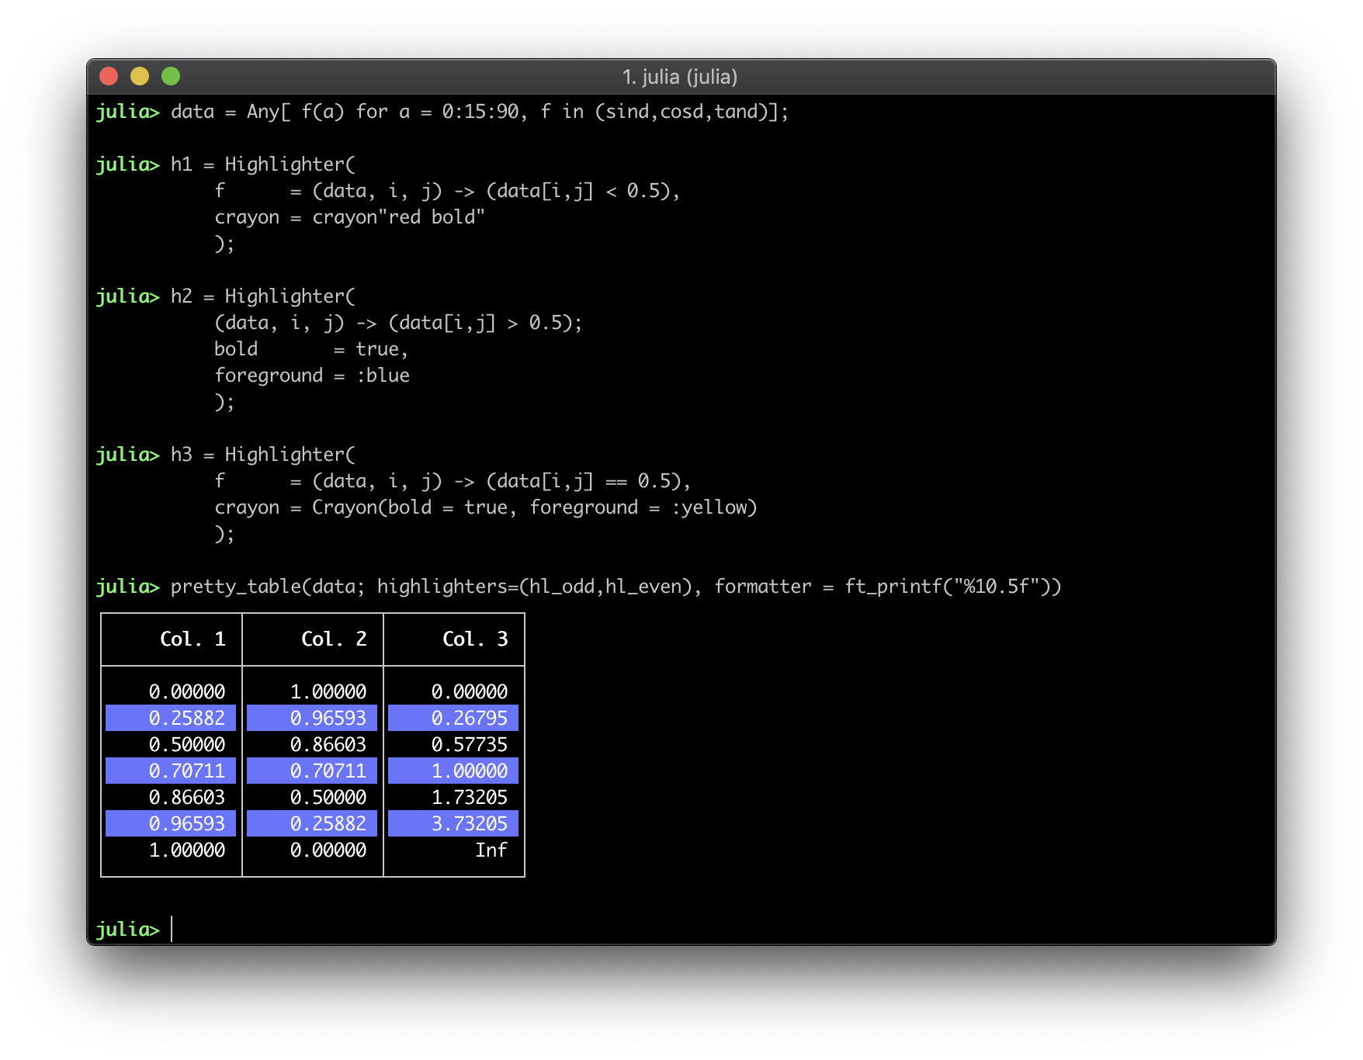The width and height of the screenshot is (1363, 1060).
Task: Click the 'Inf' value in the table
Action: (491, 850)
